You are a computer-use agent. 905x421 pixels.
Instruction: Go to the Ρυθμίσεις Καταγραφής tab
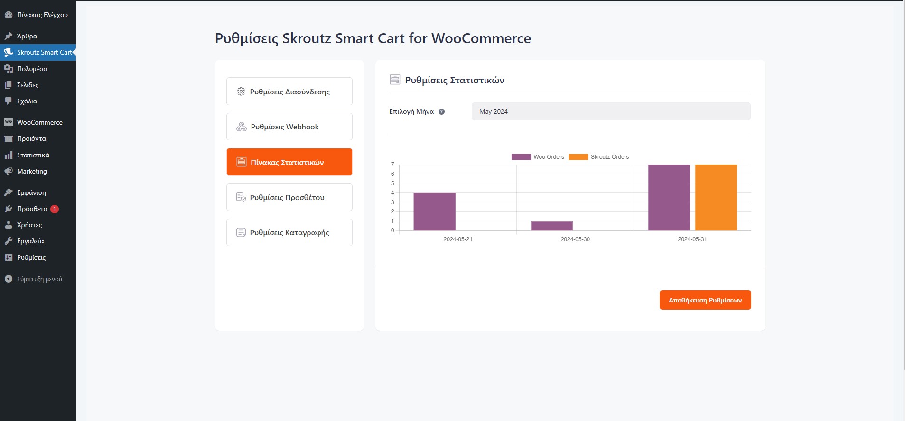pyautogui.click(x=289, y=232)
